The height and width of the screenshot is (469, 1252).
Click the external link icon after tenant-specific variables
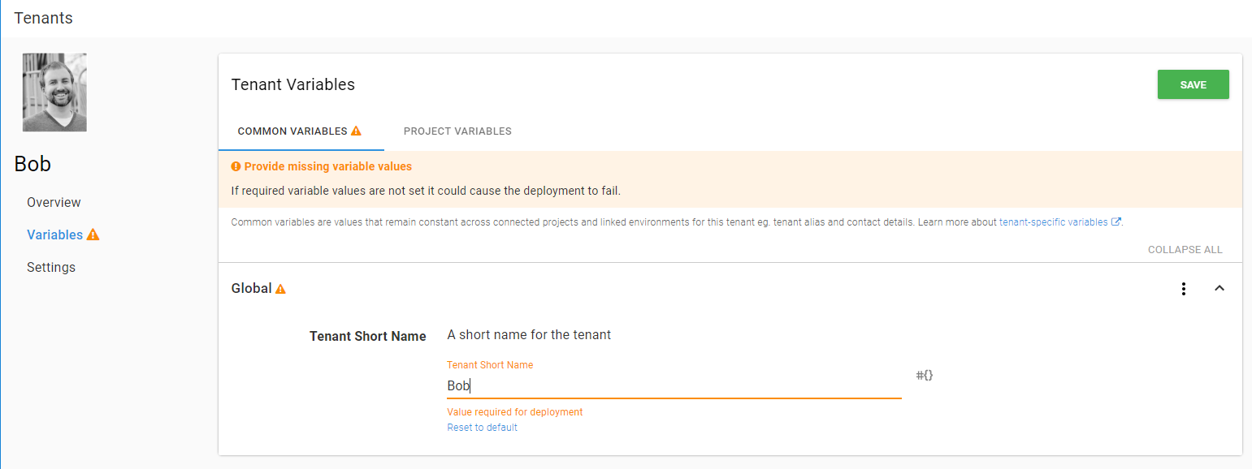[x=1116, y=222]
